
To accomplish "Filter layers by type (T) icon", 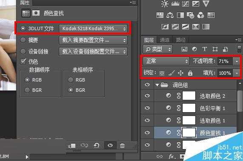I will [205, 49].
